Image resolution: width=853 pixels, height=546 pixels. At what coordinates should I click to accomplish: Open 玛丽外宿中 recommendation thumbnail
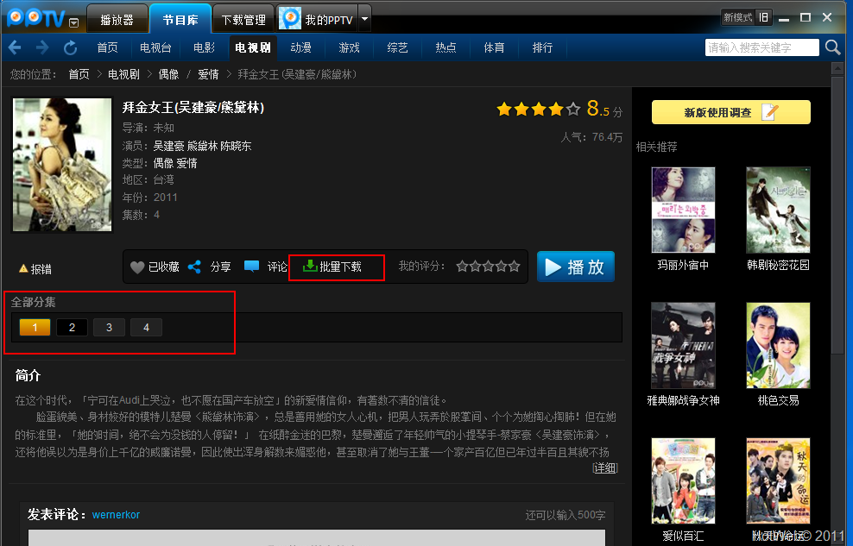683,210
